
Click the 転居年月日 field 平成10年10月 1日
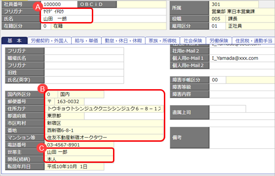(x=74, y=167)
